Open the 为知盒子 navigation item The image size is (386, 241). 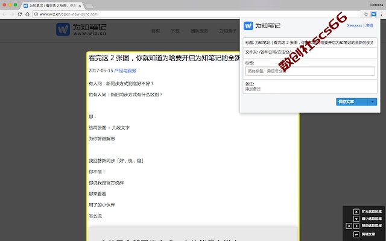click(228, 31)
